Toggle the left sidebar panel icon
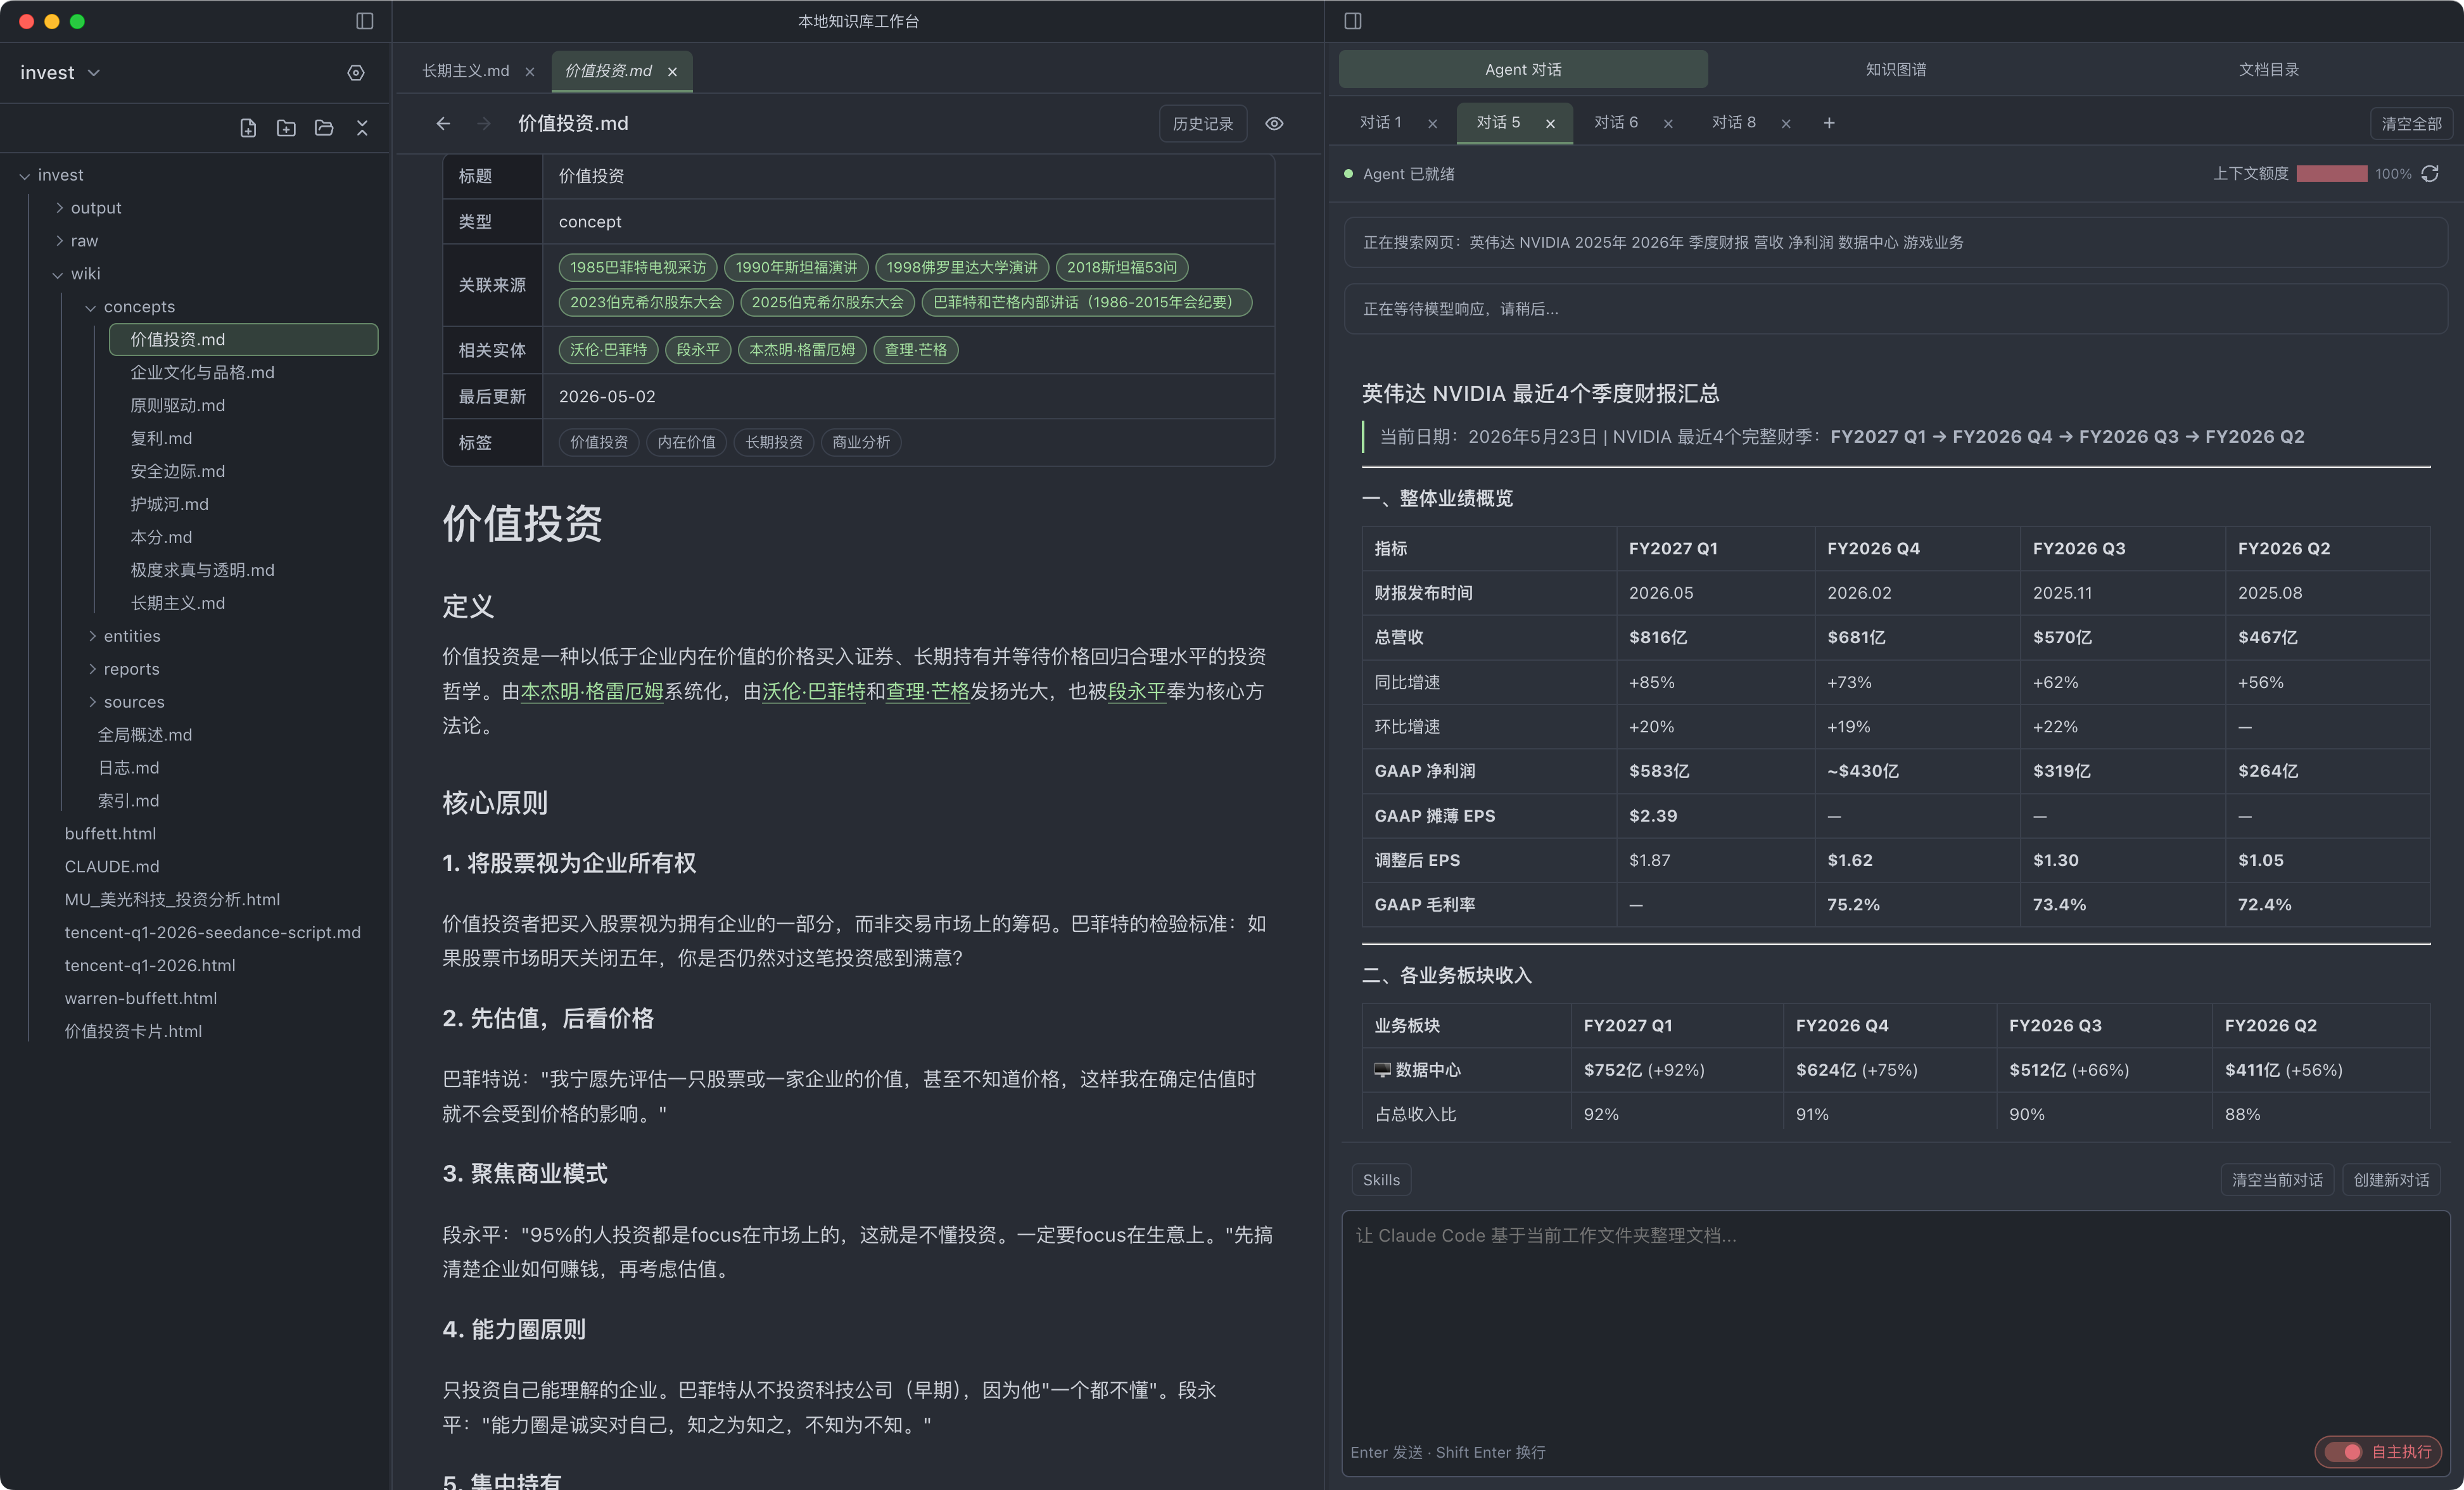 [364, 21]
